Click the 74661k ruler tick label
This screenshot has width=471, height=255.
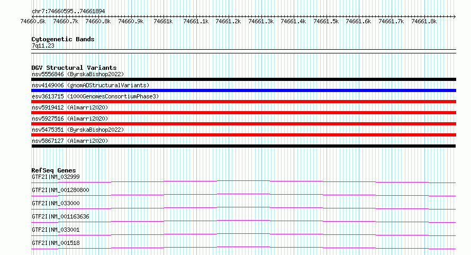point(163,21)
